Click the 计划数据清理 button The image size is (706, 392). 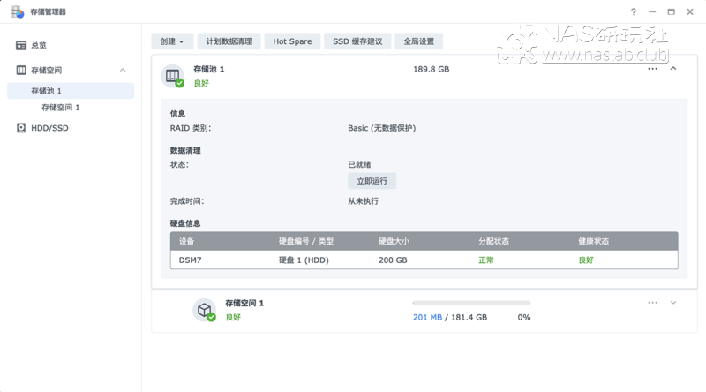(229, 41)
